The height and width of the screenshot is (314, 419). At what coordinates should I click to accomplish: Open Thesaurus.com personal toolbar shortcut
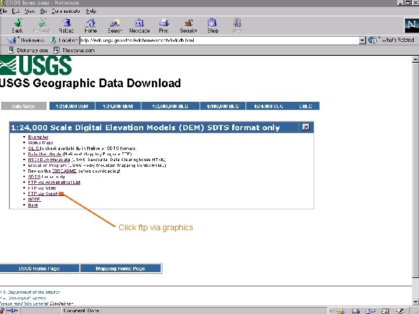pyautogui.click(x=74, y=50)
